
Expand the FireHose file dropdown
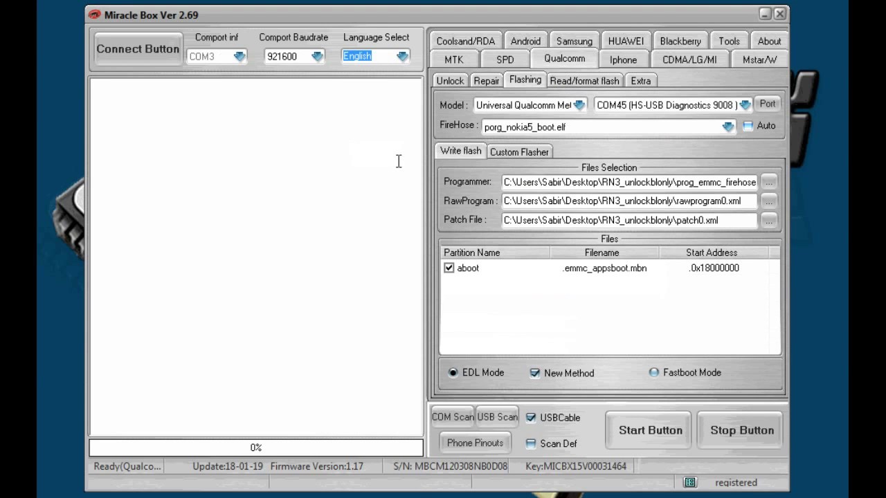click(728, 127)
